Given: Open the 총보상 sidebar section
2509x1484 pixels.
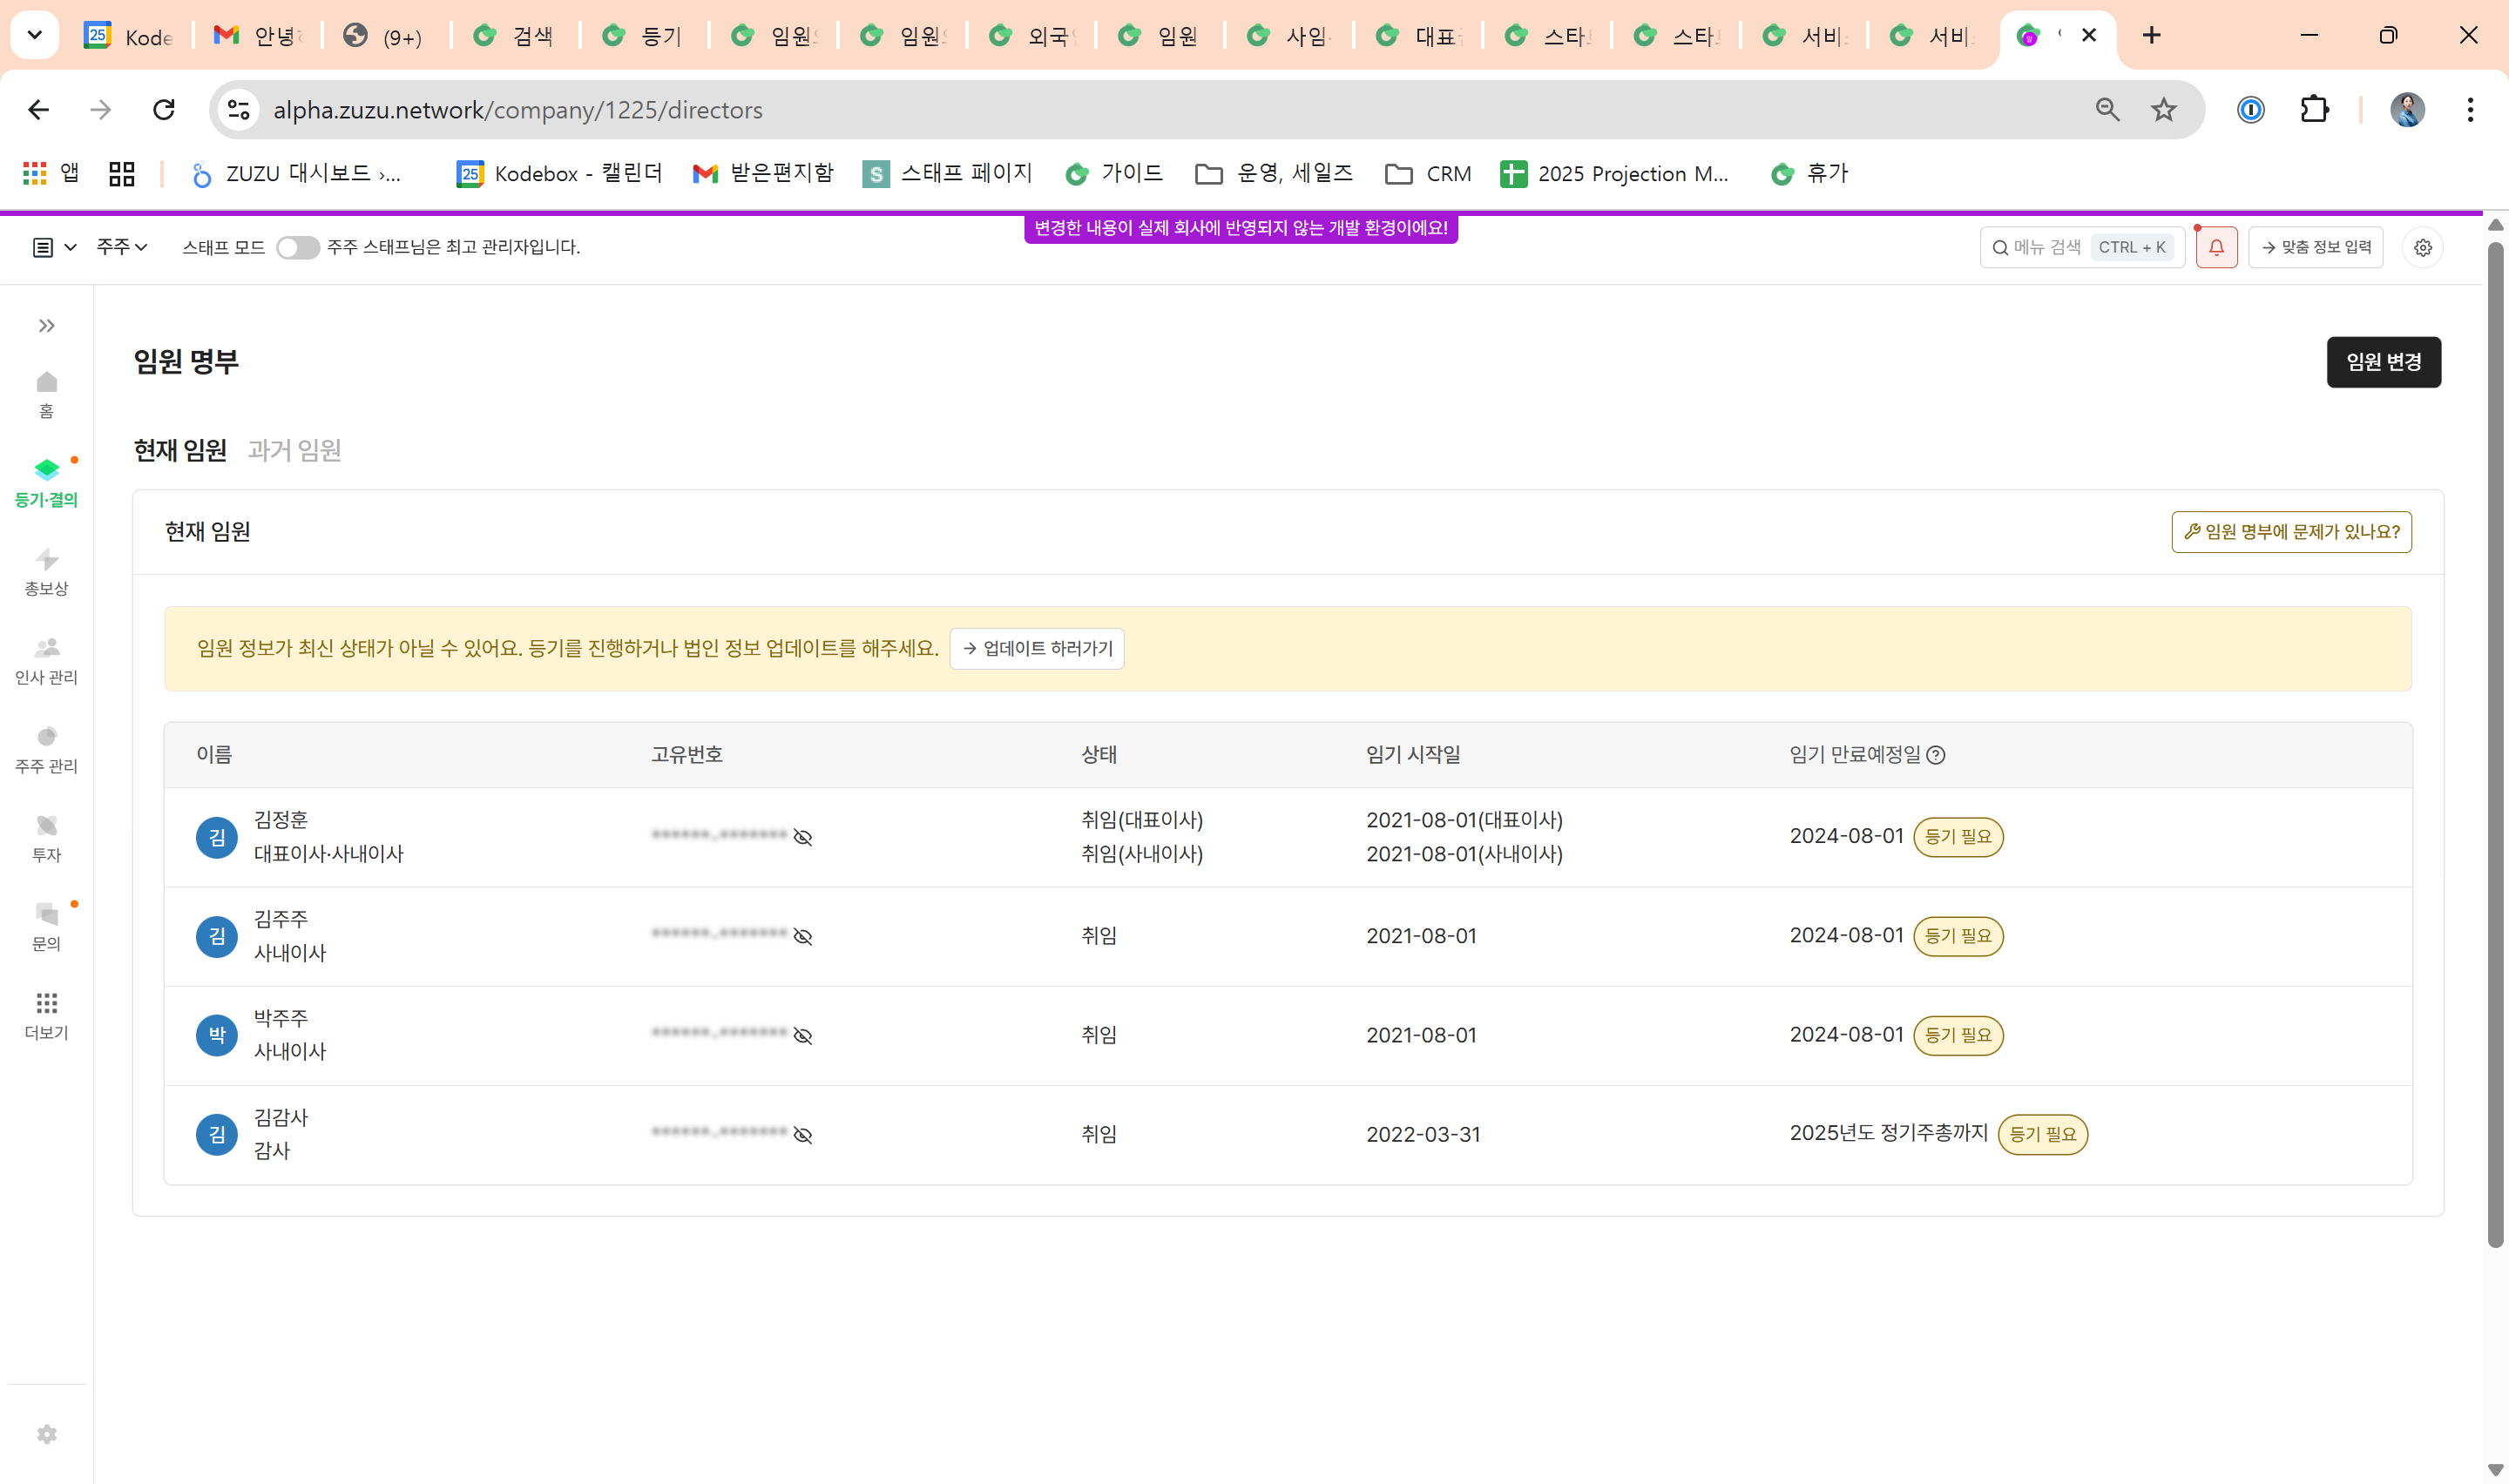Looking at the screenshot, I should (x=46, y=570).
